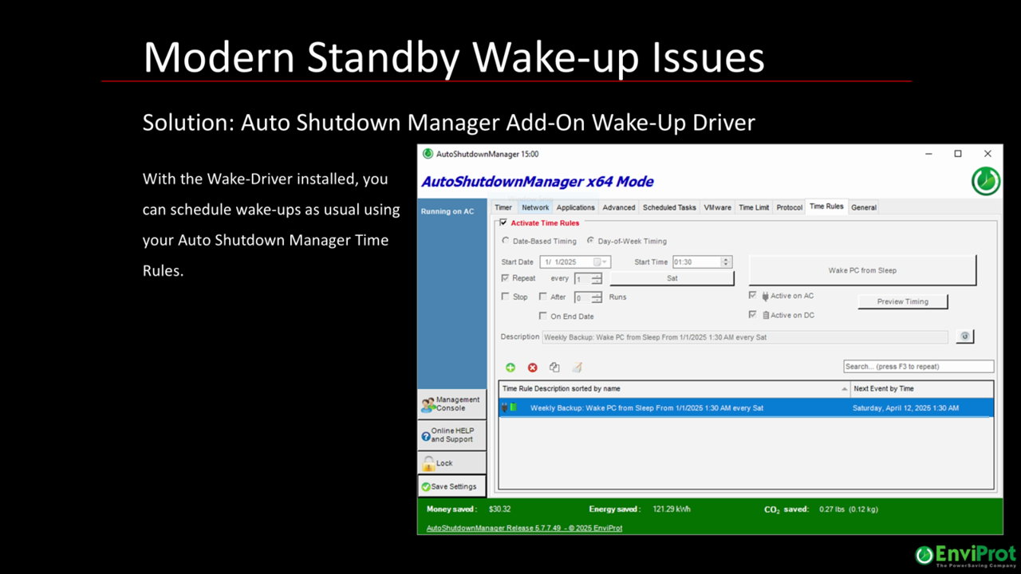Click the Lock button with the padlock

click(451, 462)
